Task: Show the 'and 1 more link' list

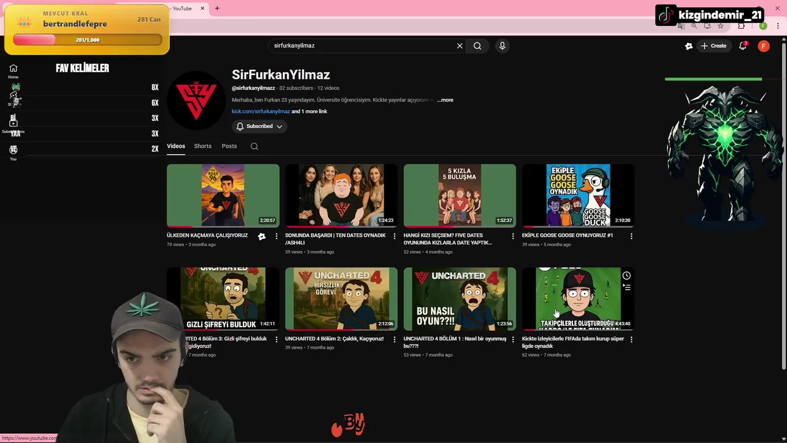Action: click(309, 111)
